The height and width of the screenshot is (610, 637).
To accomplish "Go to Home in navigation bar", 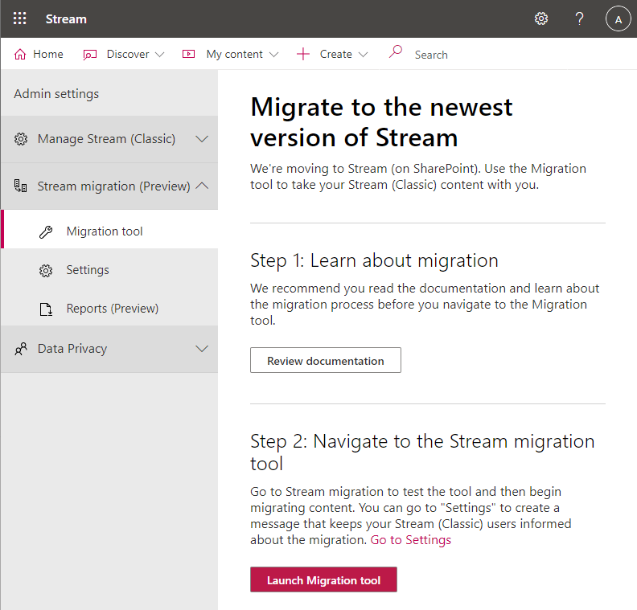I will (x=48, y=54).
